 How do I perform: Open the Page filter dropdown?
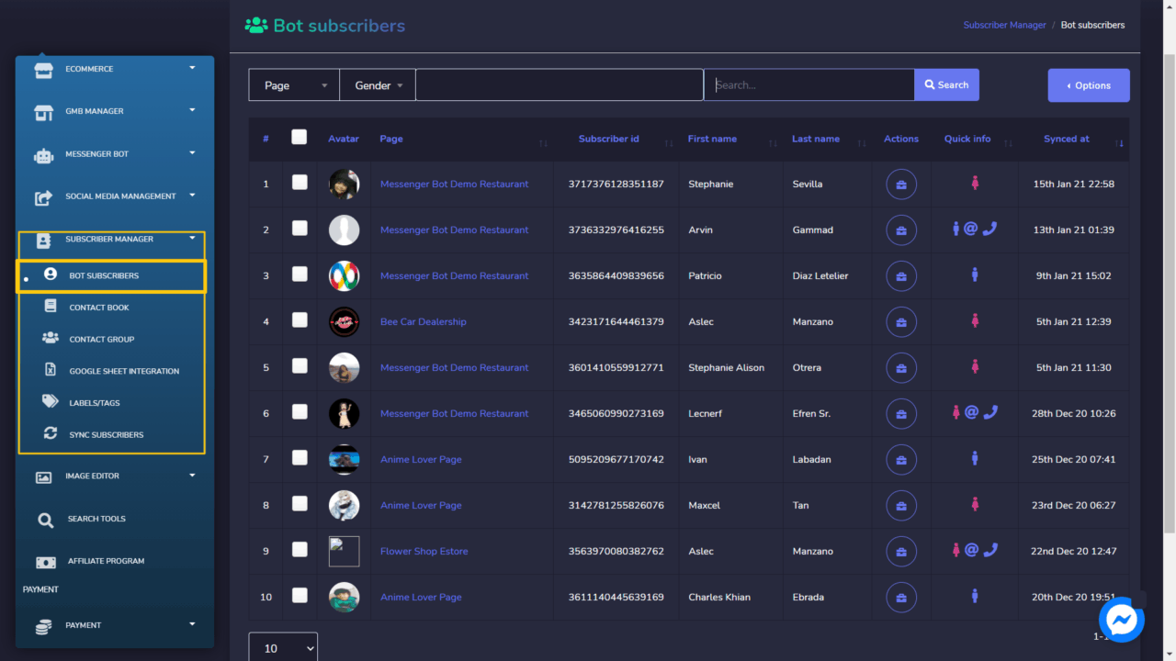(x=294, y=85)
